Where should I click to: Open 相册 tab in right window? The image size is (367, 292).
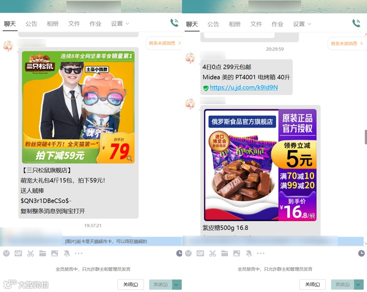[x=235, y=24]
